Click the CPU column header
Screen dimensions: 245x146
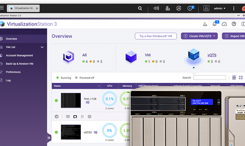(x=110, y=86)
